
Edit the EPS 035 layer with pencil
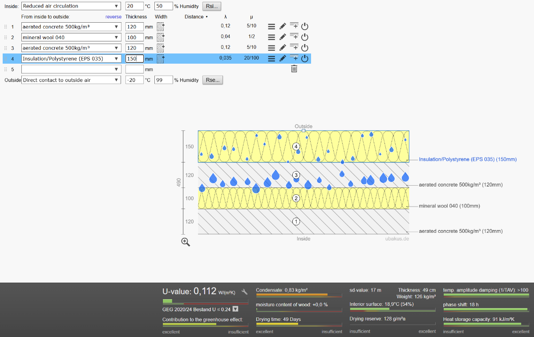point(283,58)
